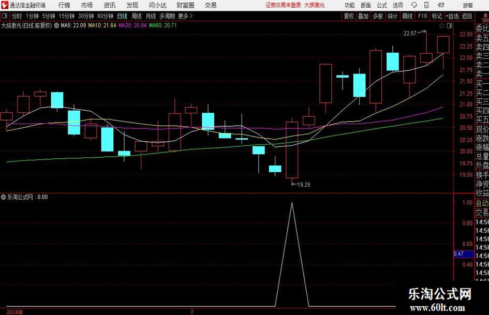Switch to 分时 chart period
This screenshot has width=489, height=315.
[17, 16]
